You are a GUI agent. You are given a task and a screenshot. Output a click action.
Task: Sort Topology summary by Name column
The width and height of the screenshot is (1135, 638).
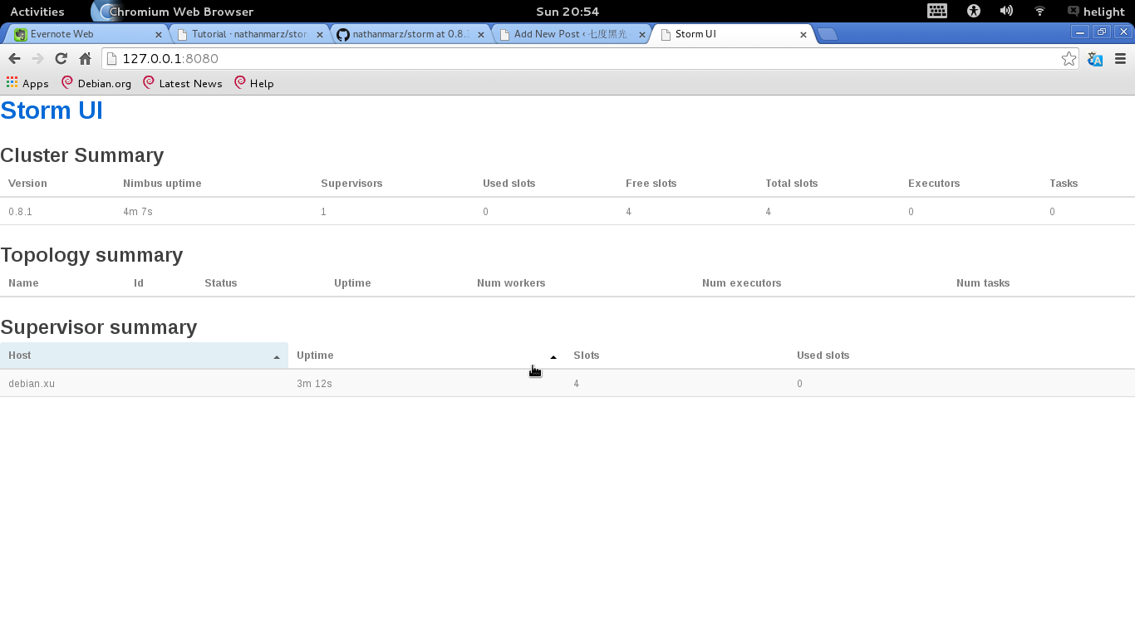pyautogui.click(x=23, y=283)
